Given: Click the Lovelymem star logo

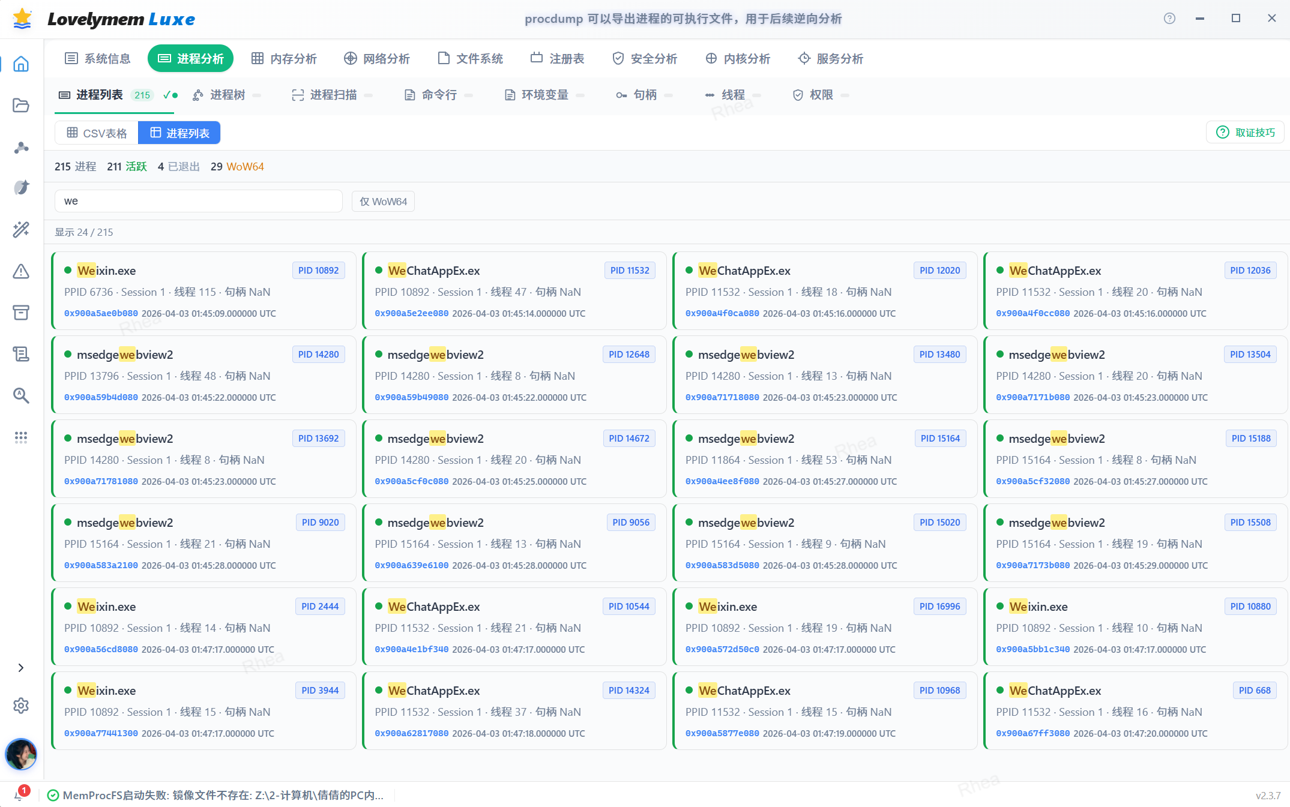Looking at the screenshot, I should tap(22, 19).
